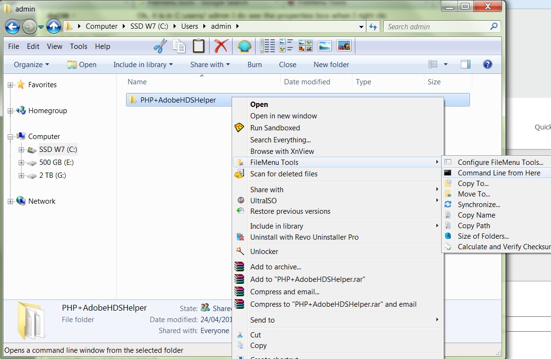The image size is (551, 359).
Task: Open the Send to submenu
Action: pyautogui.click(x=337, y=320)
